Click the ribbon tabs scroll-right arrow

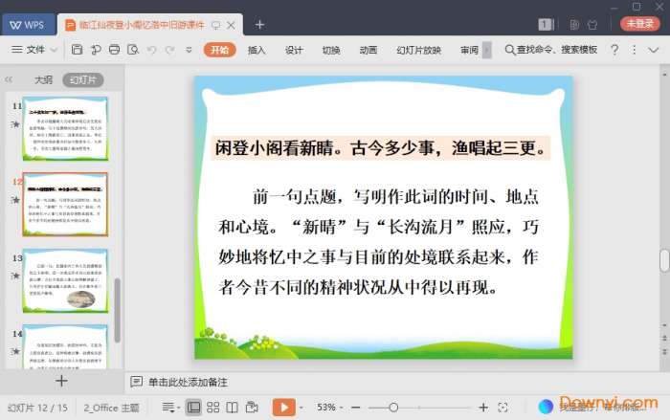[x=486, y=50]
